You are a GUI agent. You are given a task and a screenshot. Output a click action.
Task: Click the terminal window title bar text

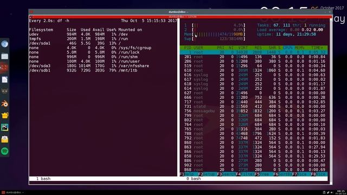[x=178, y=12]
